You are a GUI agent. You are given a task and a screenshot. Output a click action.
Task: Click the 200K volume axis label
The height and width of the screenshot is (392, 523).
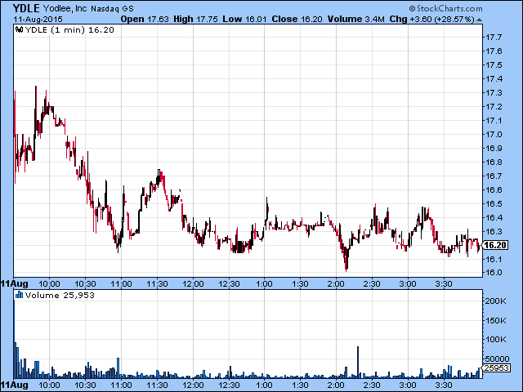coord(496,301)
